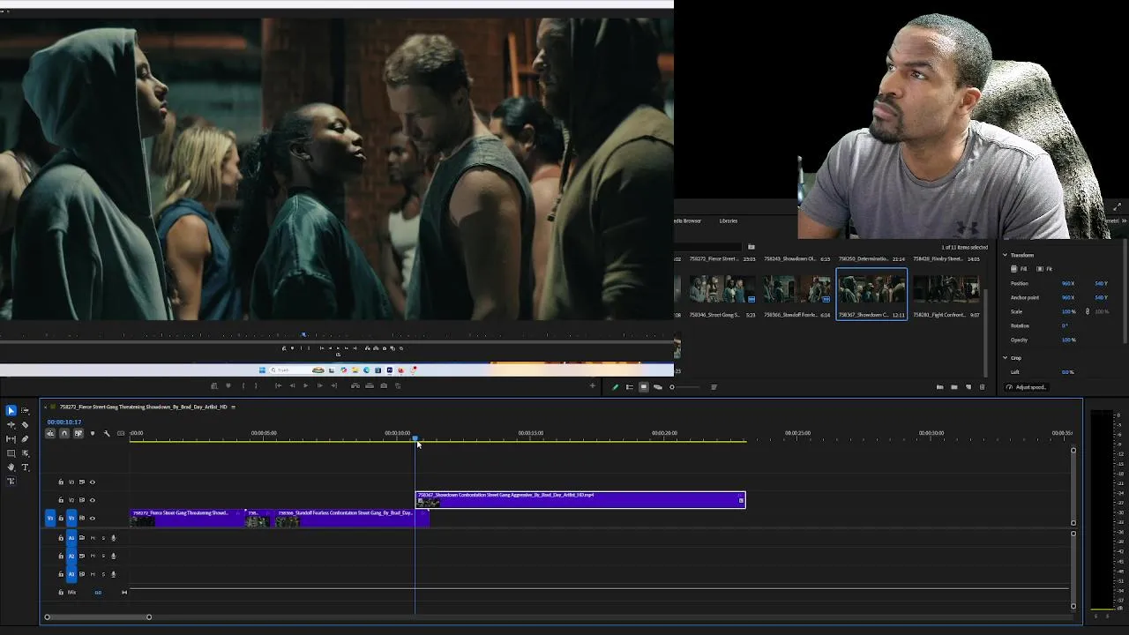Image resolution: width=1129 pixels, height=635 pixels.
Task: Toggle A1 track targeting
Action: (x=71, y=538)
